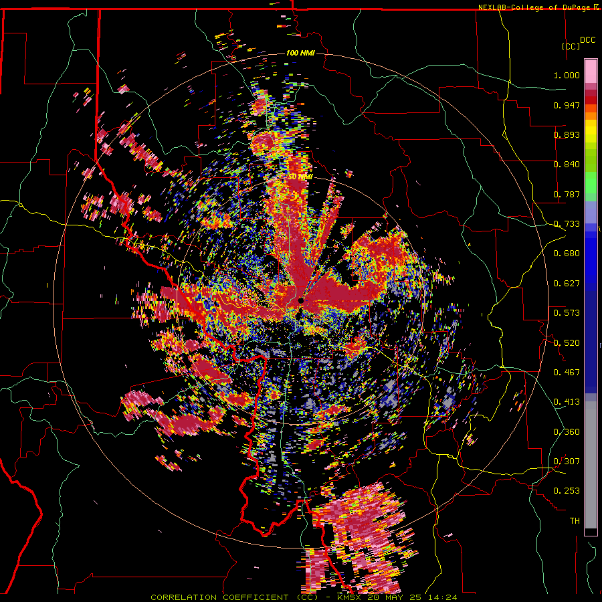
Task: Click the 0.307 legend value
Action: click(567, 462)
